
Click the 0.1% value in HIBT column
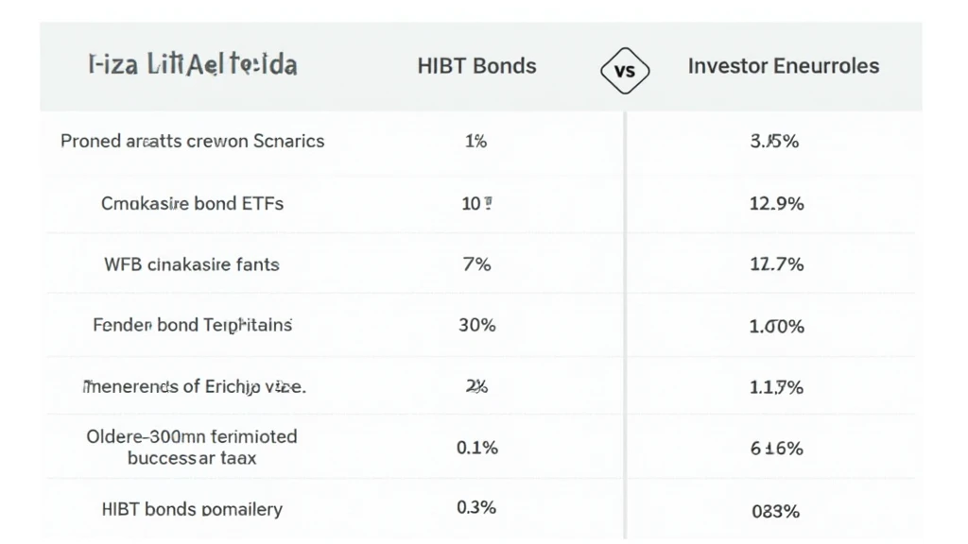[x=476, y=448]
